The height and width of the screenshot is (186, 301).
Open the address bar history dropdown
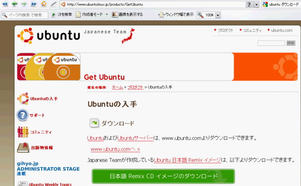256,4
